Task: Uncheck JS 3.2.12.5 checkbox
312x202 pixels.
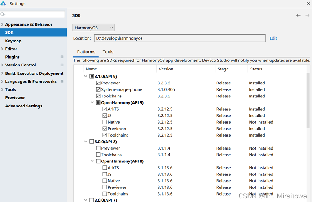Action: pyautogui.click(x=105, y=116)
